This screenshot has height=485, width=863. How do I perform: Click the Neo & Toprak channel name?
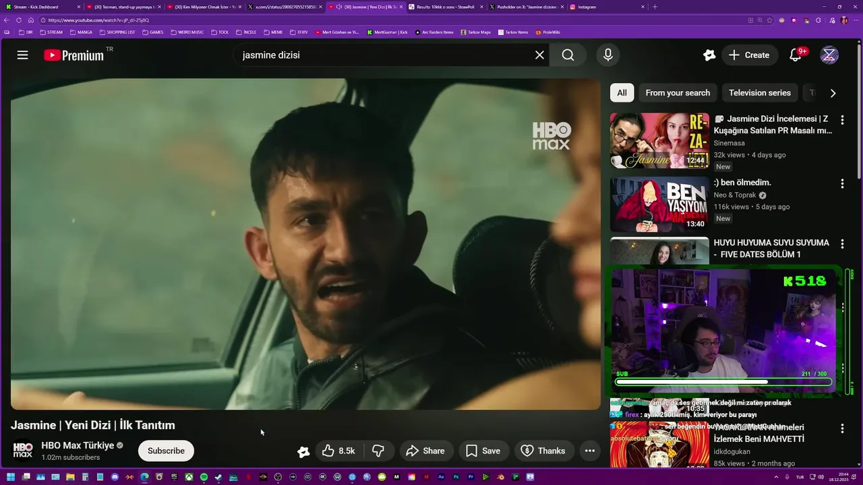[735, 195]
